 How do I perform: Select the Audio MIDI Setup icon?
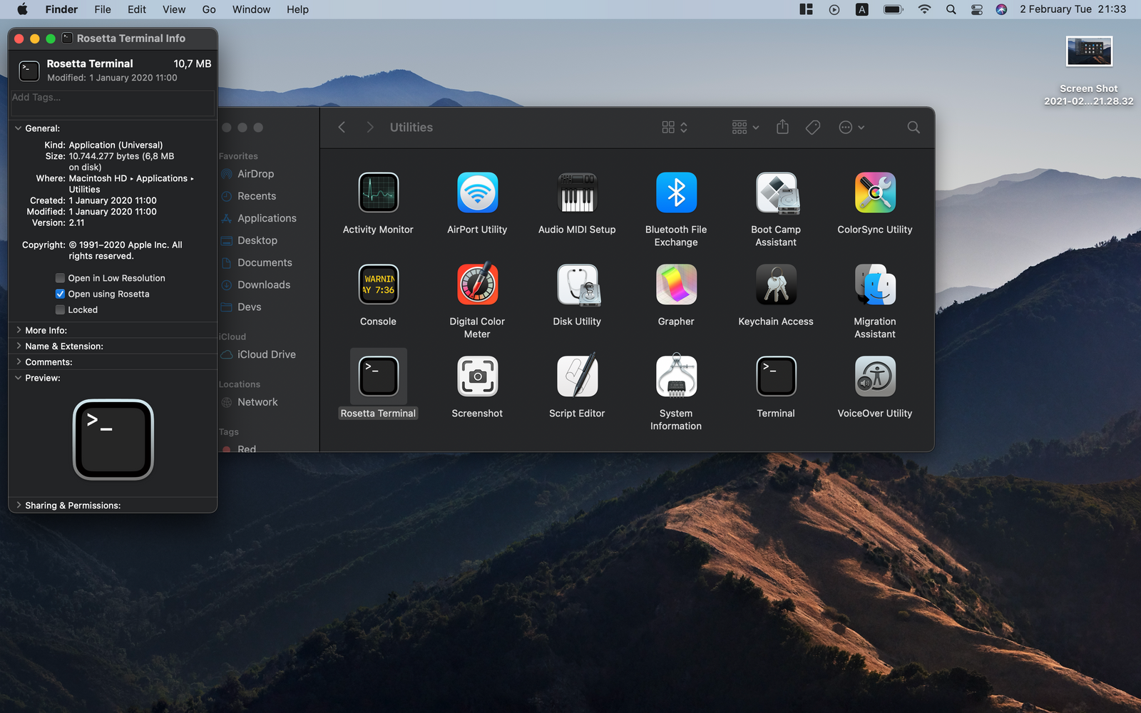(577, 193)
